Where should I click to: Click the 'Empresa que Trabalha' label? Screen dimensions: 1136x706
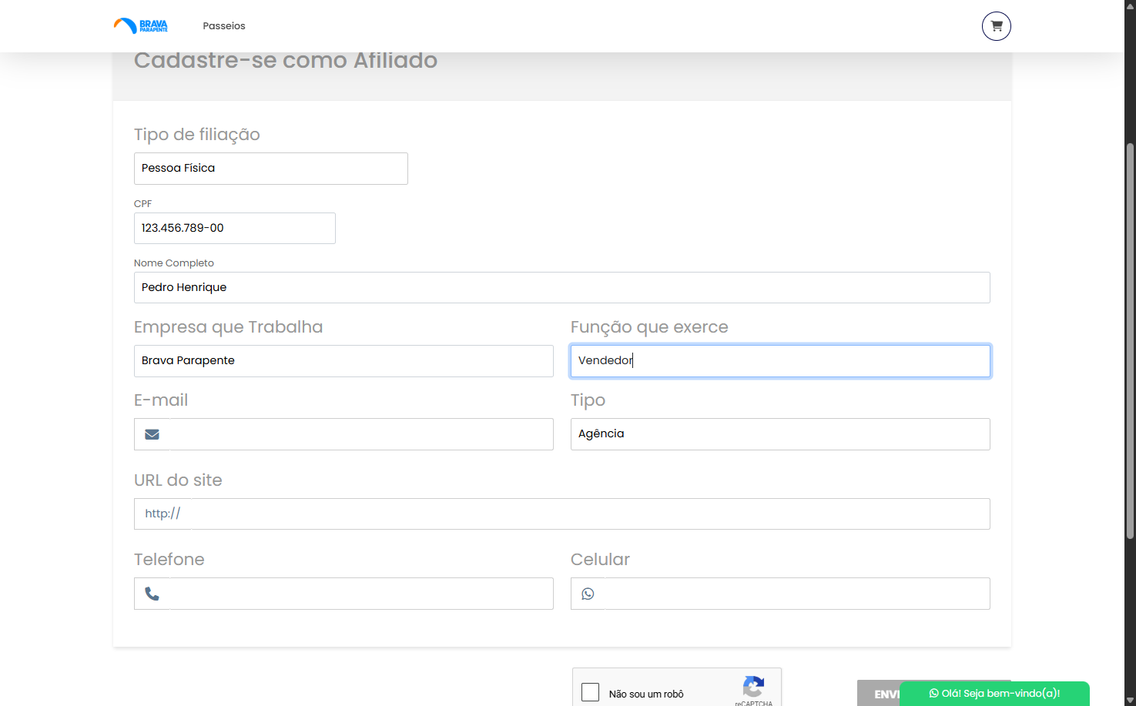tap(229, 327)
